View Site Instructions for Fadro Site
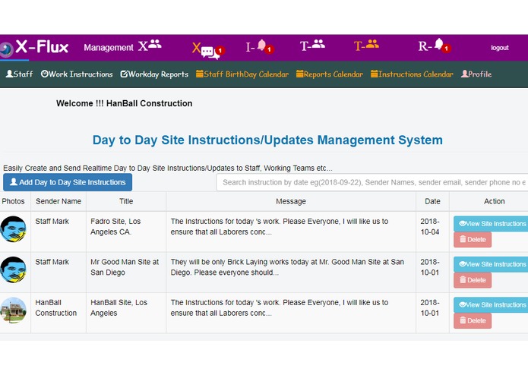528x375 pixels. point(491,224)
